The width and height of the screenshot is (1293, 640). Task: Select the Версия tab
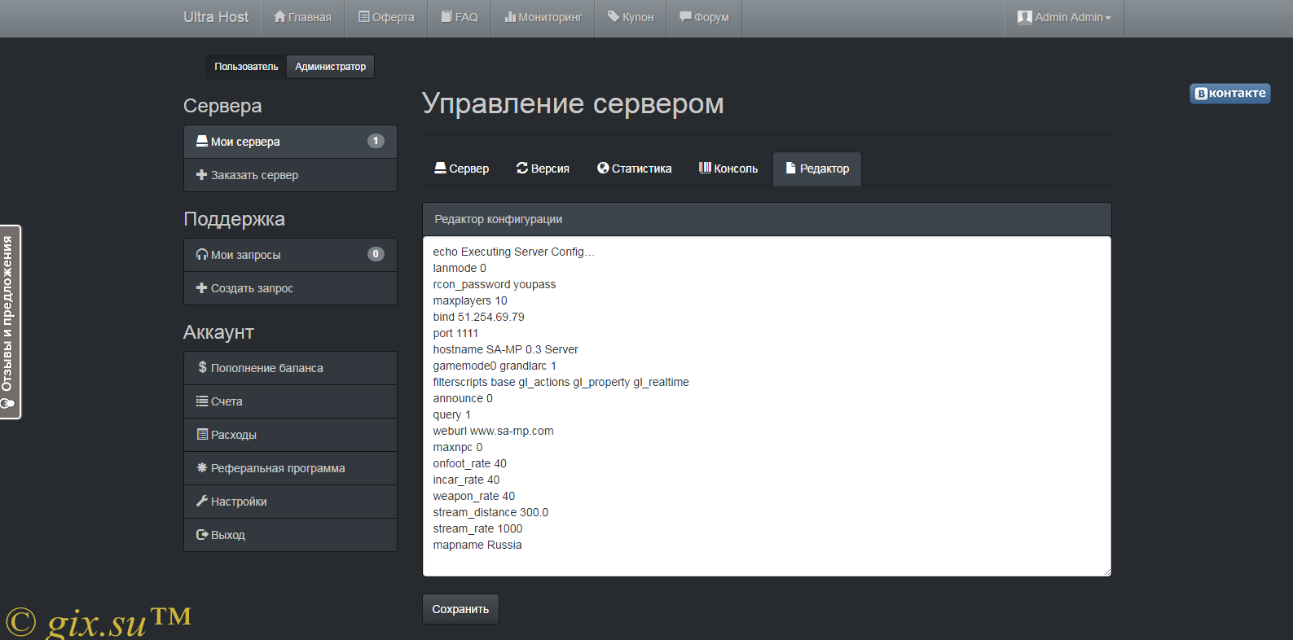543,169
